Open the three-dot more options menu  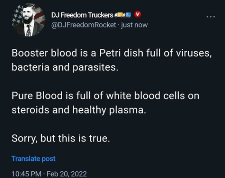click(x=211, y=17)
